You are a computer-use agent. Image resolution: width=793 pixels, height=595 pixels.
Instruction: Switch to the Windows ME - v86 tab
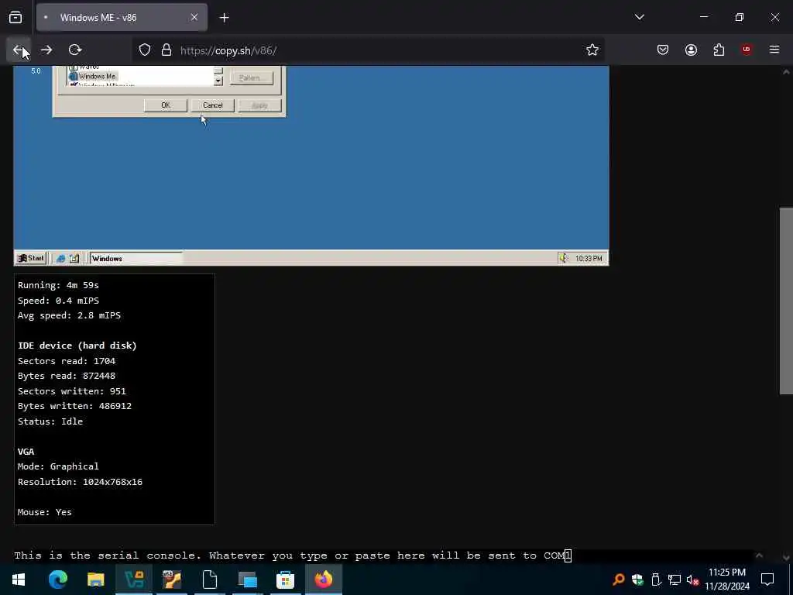coord(122,18)
